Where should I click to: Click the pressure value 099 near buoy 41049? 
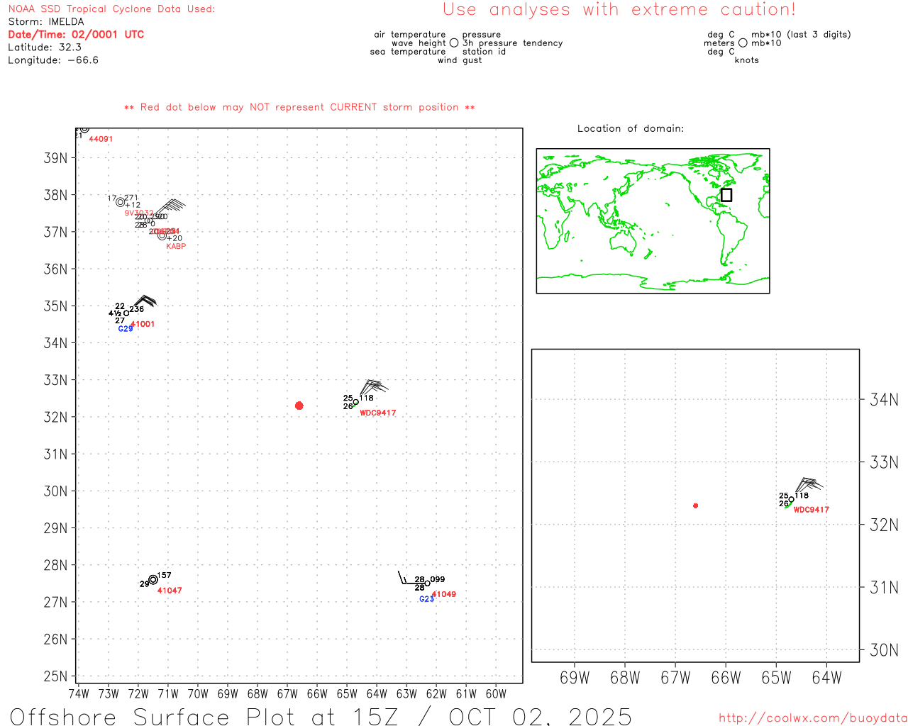[x=438, y=579]
